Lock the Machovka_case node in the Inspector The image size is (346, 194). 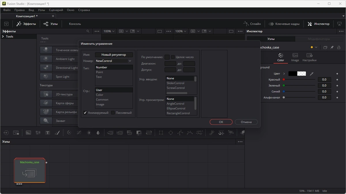pos(339,47)
